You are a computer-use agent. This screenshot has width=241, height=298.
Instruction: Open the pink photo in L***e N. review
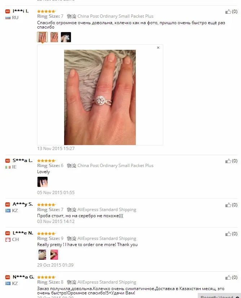point(54,255)
